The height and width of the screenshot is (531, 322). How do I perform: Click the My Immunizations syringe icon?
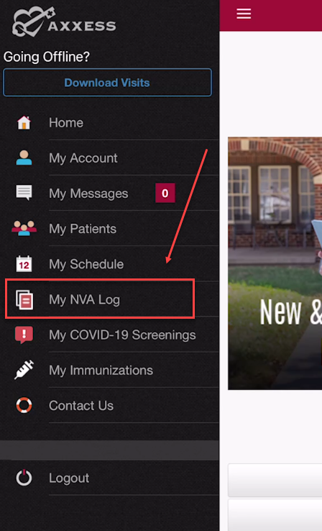point(24,370)
